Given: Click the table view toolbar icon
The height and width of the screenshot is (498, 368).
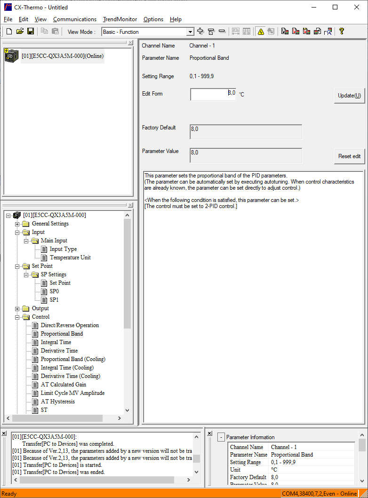Looking at the screenshot, I should pyautogui.click(x=247, y=31).
